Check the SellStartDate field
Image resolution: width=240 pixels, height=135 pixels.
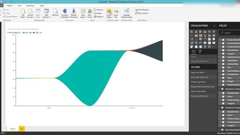(x=223, y=64)
